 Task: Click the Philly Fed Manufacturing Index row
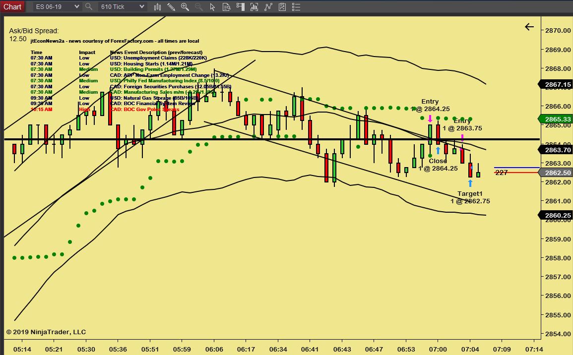click(125, 81)
